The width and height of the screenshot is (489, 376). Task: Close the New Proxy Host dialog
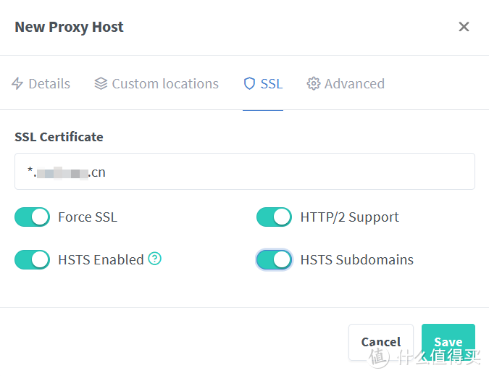(464, 27)
